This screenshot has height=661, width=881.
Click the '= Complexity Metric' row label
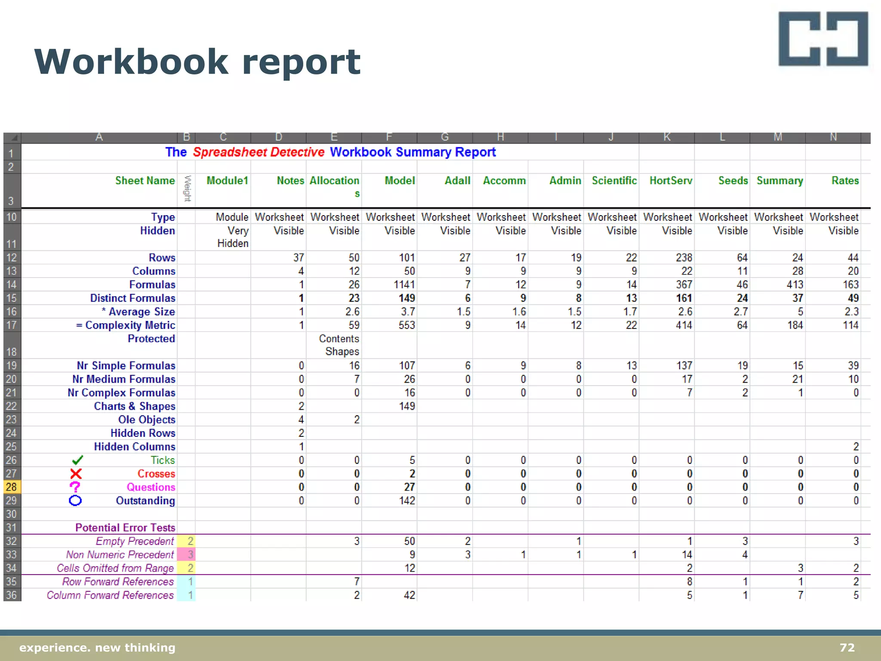click(126, 325)
